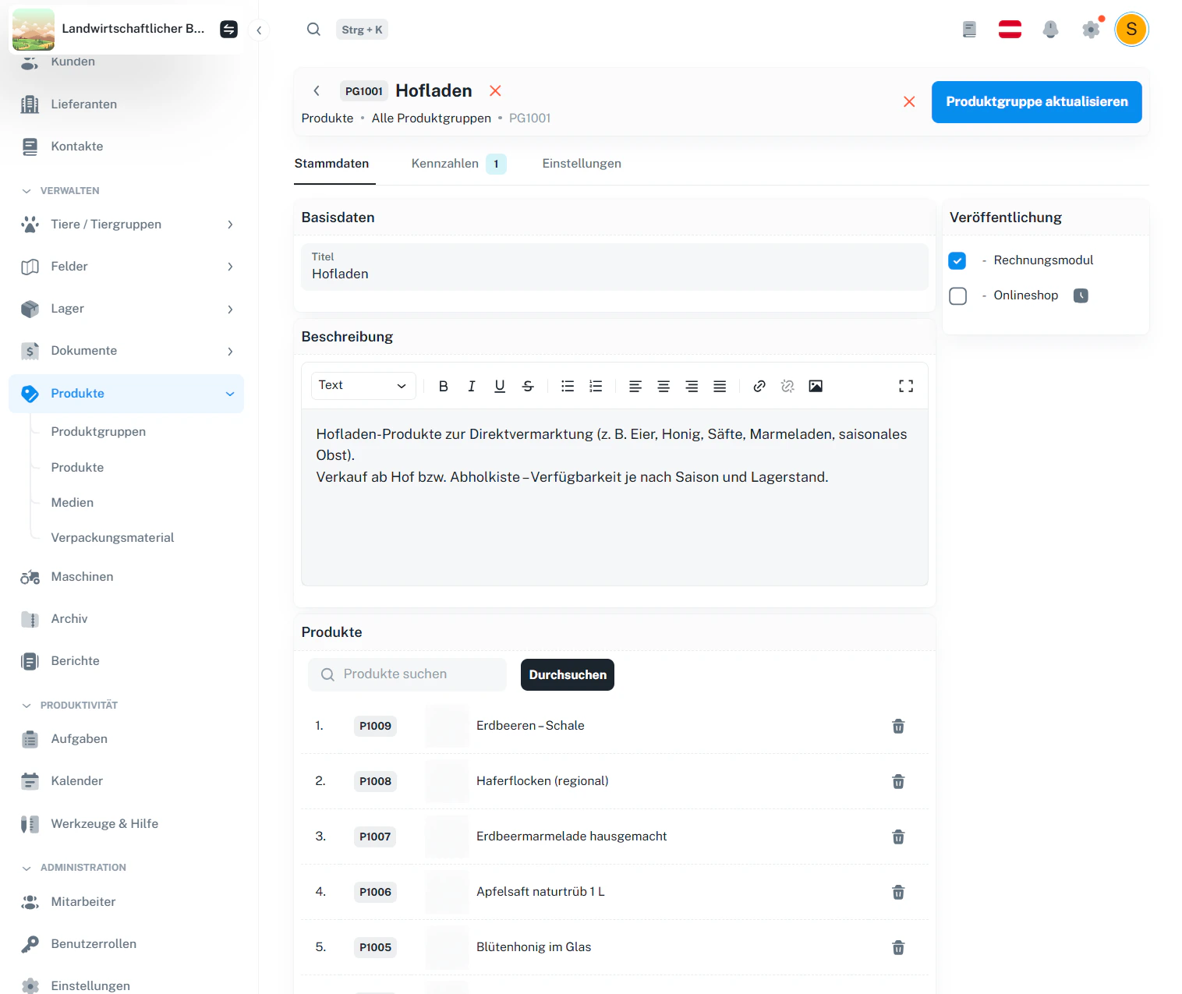Apply strikethrough formatting in editor
Image resolution: width=1182 pixels, height=994 pixels.
click(528, 386)
